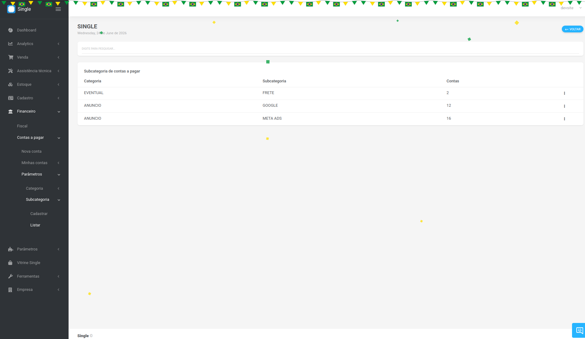Screen dimensions: 585x339
Task: Click the Categoria column header
Action: [93, 81]
